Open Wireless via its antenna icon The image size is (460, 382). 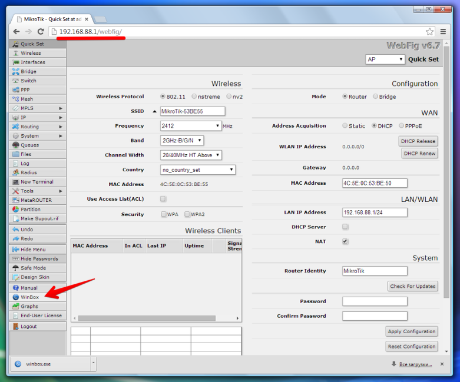tap(16, 54)
